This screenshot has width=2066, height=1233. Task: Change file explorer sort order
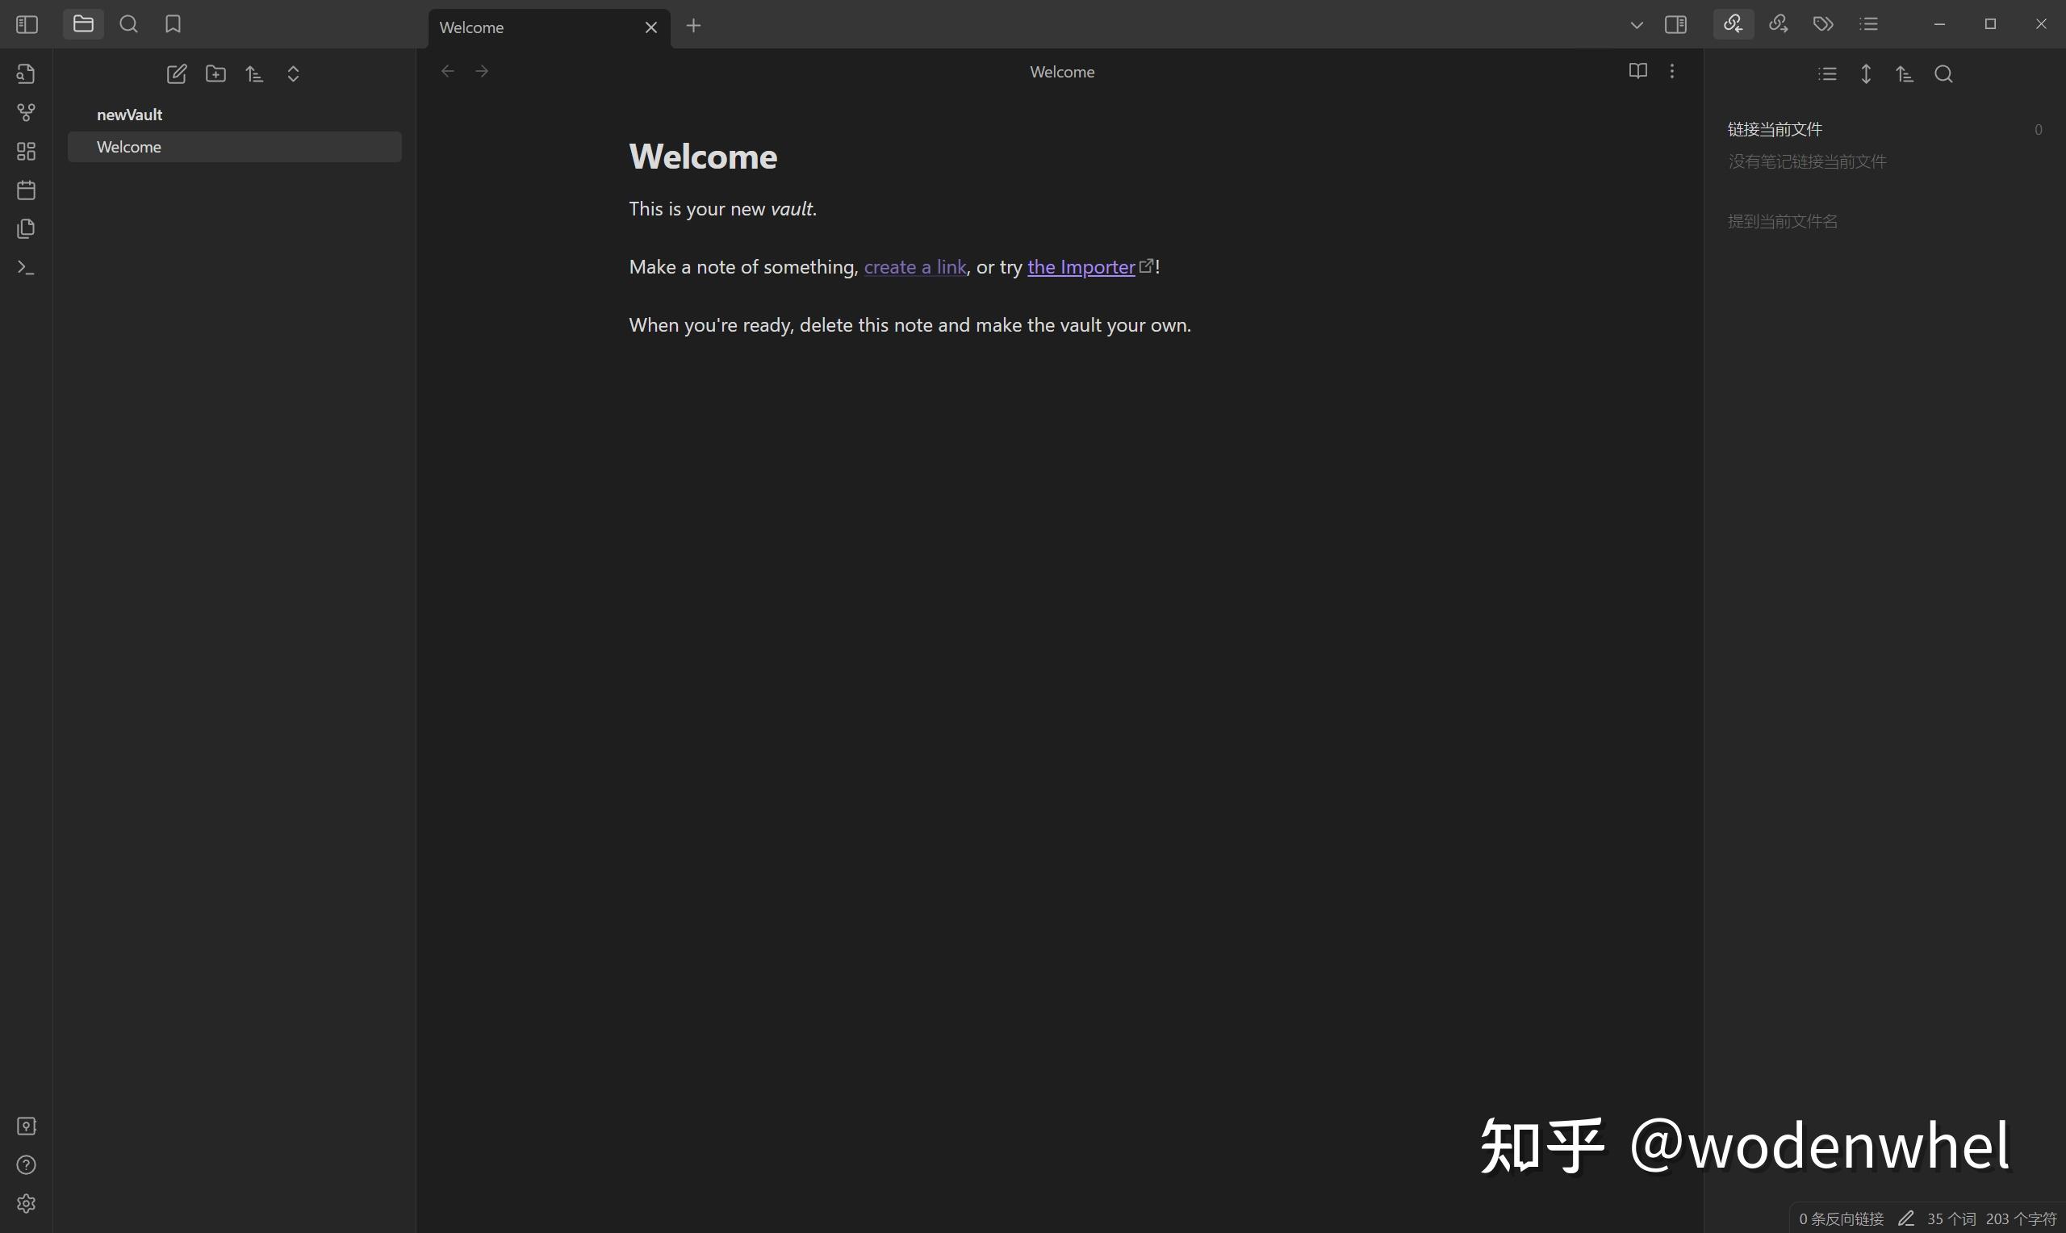(254, 74)
